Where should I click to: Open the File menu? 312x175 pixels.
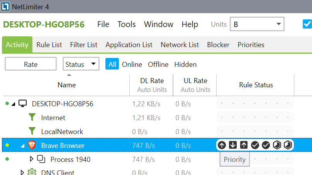coord(103,24)
